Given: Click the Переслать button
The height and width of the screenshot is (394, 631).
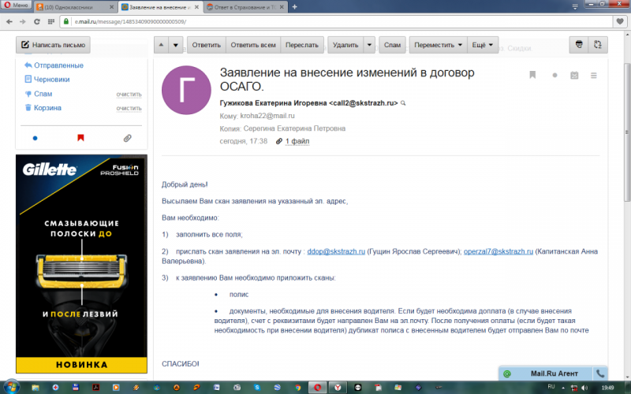Looking at the screenshot, I should coord(302,45).
